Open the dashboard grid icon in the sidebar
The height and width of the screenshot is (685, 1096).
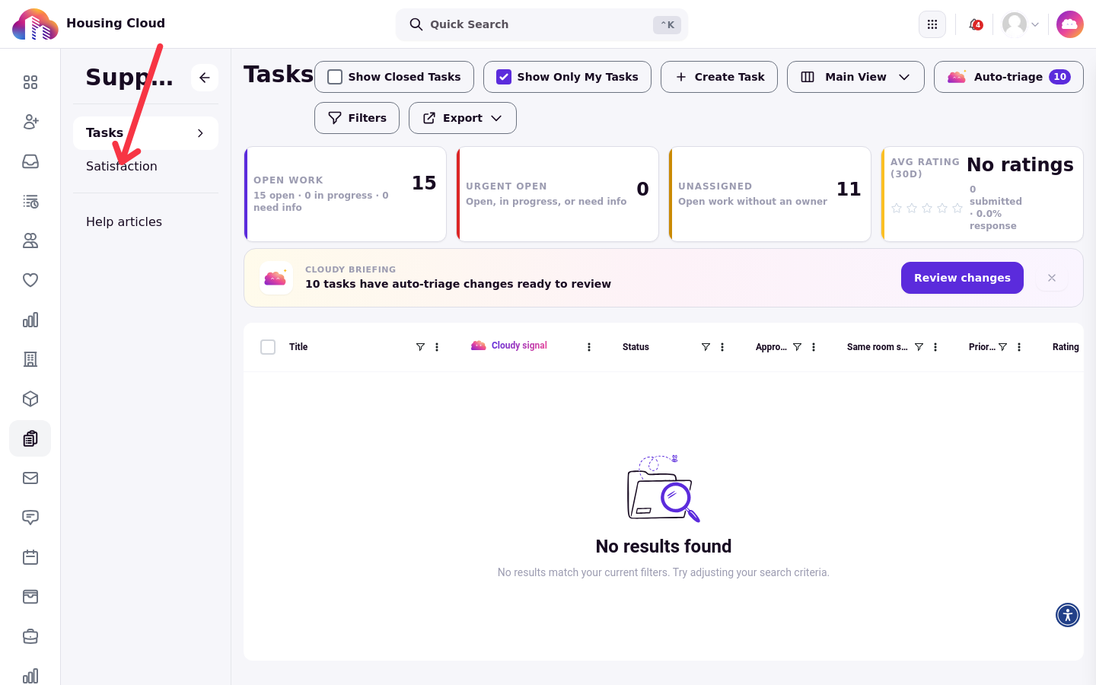pos(30,82)
